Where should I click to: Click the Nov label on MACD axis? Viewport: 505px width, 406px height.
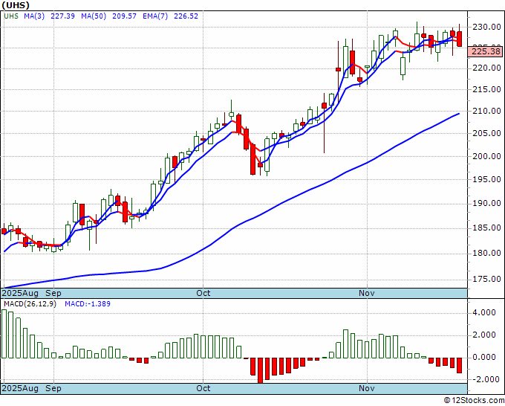(x=367, y=388)
